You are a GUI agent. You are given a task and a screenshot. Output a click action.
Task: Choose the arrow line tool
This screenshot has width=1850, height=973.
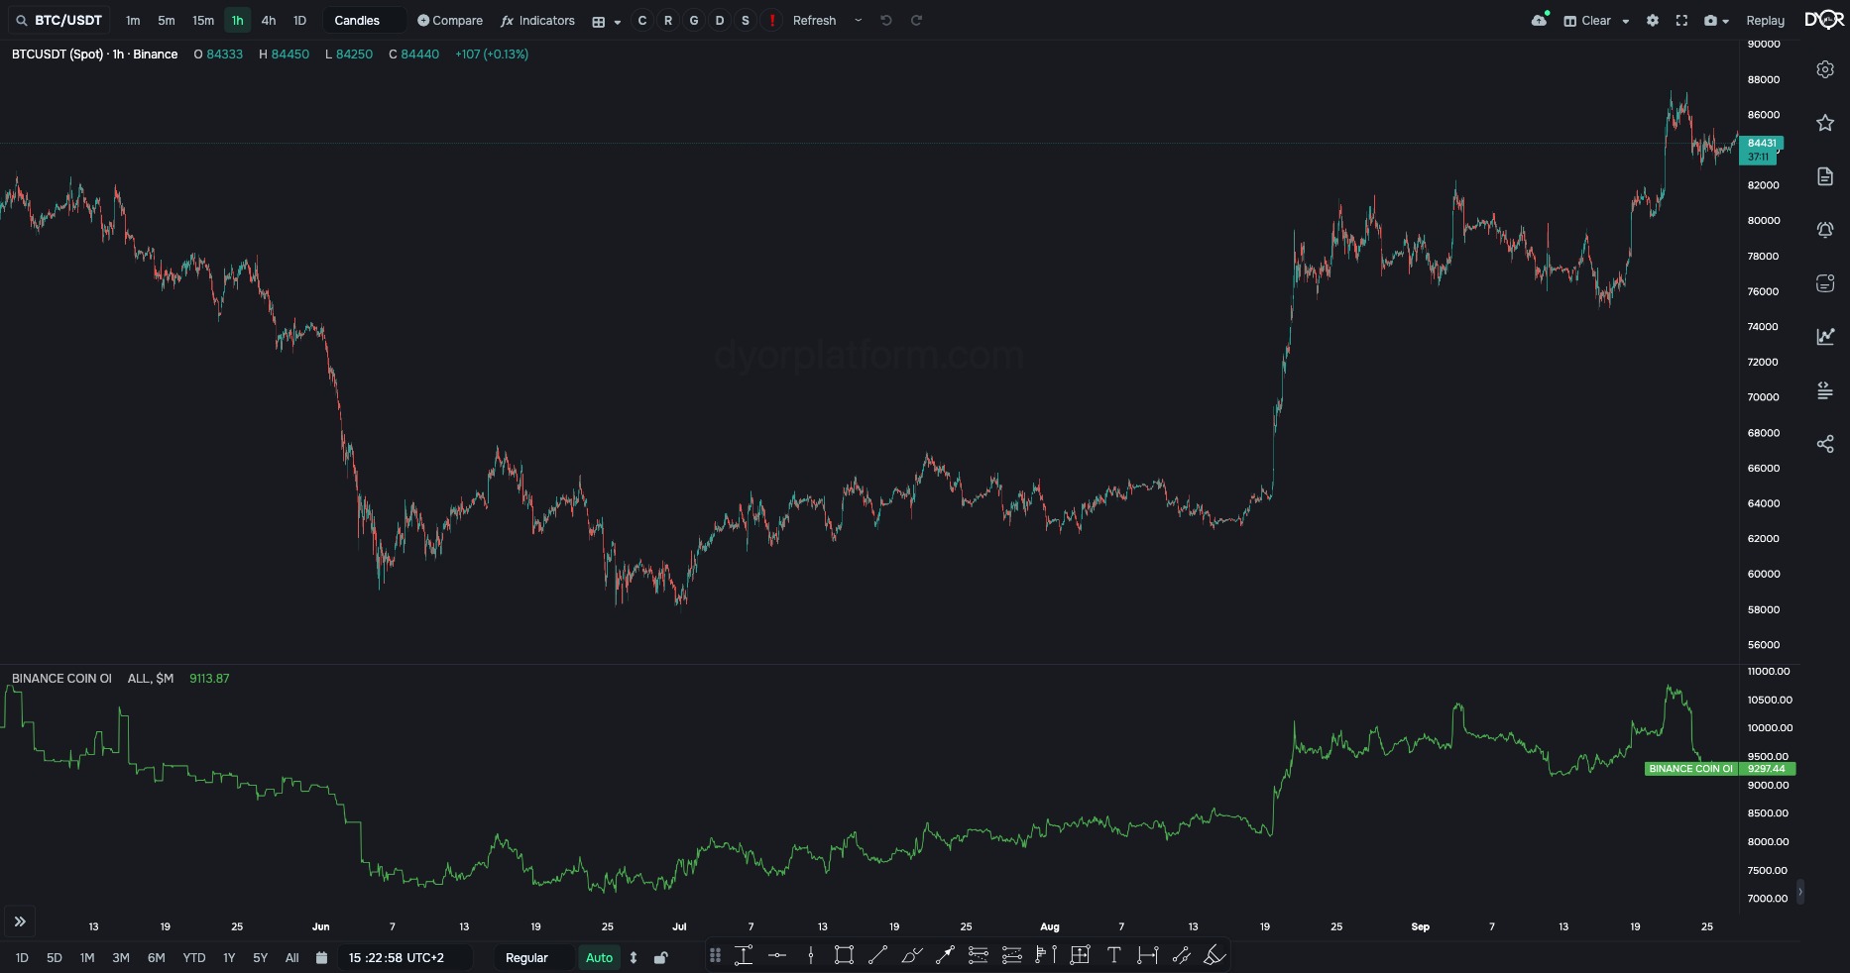coord(945,955)
